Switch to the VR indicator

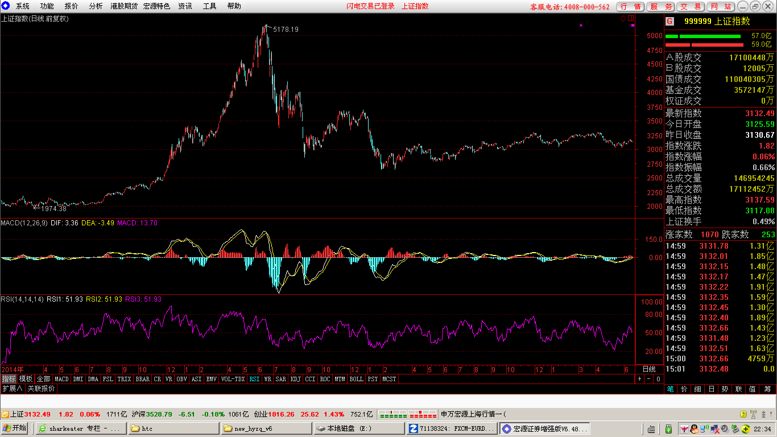click(x=168, y=378)
